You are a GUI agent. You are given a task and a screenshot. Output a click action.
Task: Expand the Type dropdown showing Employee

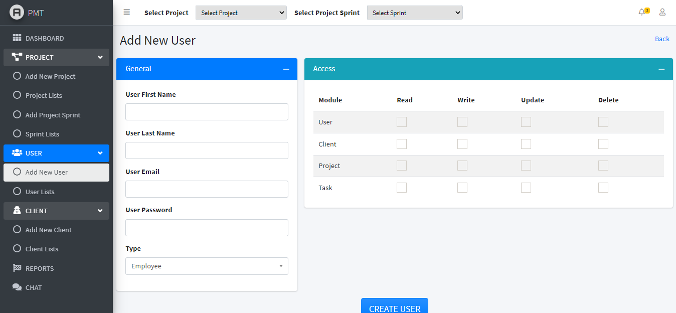pyautogui.click(x=207, y=266)
